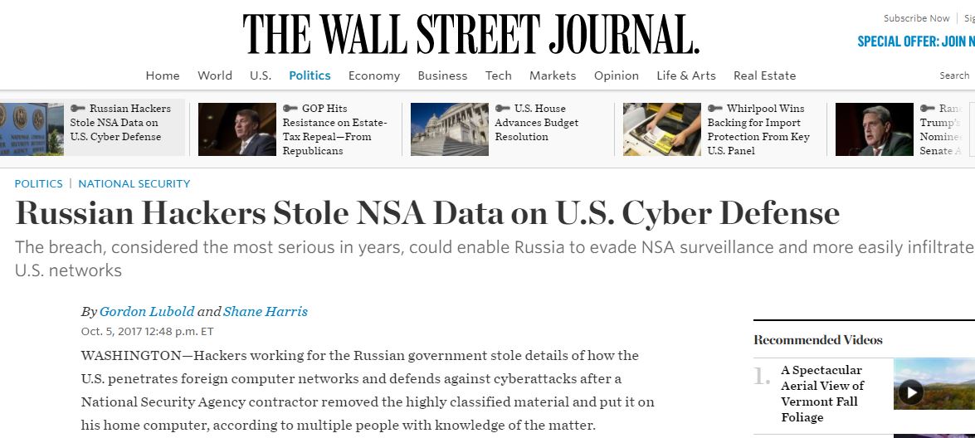This screenshot has width=975, height=438.
Task: Open GOP estate-tax repeal story thumbnail
Action: (237, 129)
